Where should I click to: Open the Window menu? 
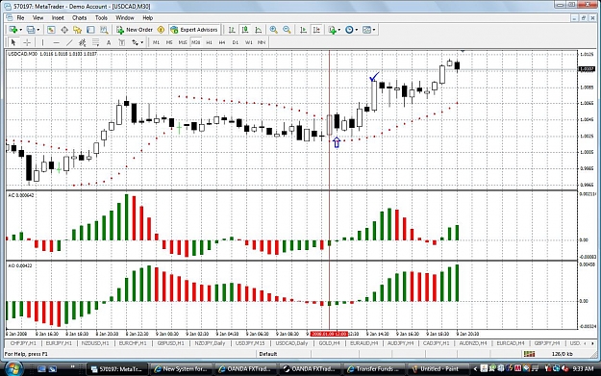point(125,17)
